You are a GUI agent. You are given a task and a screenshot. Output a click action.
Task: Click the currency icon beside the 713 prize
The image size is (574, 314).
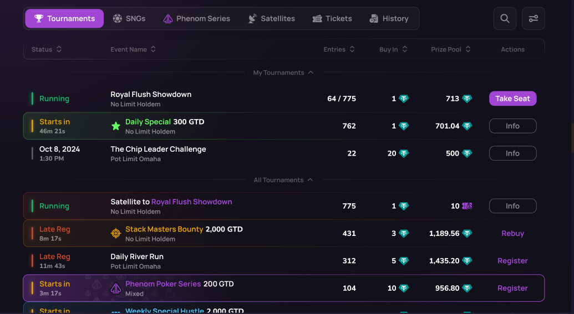[467, 99]
